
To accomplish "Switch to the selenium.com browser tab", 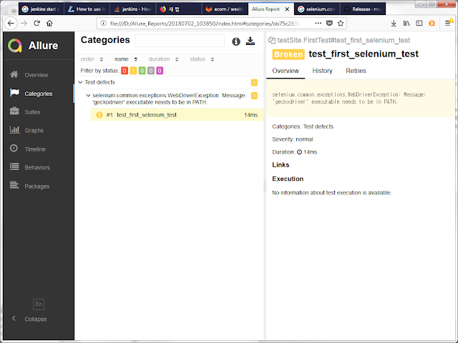I will coord(317,9).
